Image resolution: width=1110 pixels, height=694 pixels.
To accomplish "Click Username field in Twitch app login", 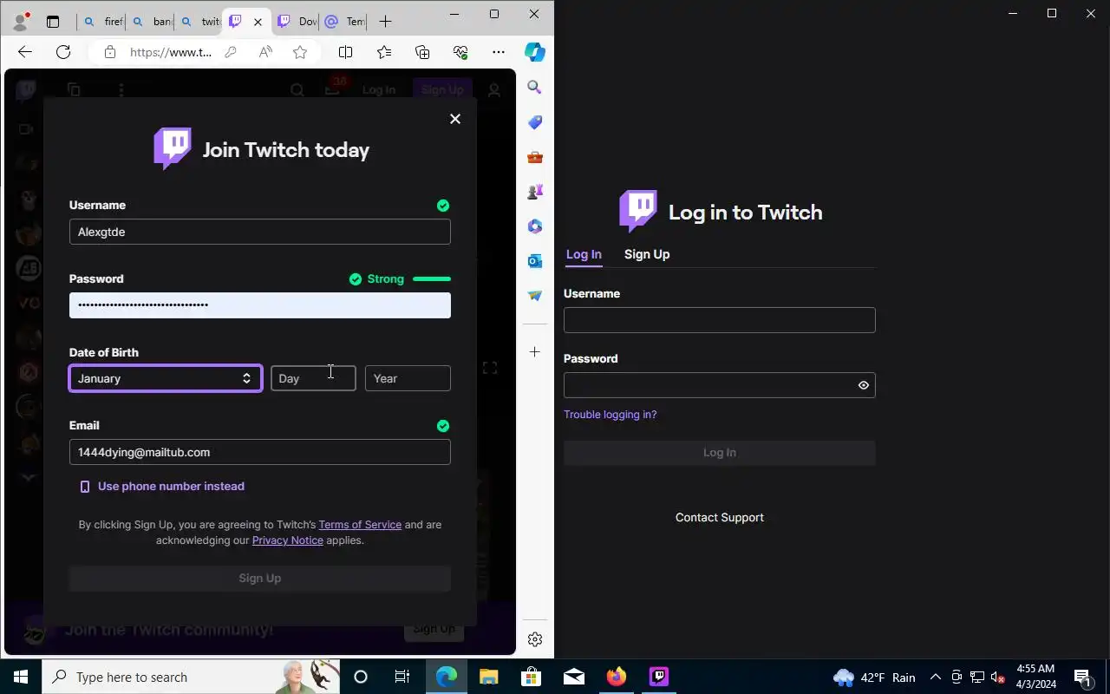I will point(720,320).
